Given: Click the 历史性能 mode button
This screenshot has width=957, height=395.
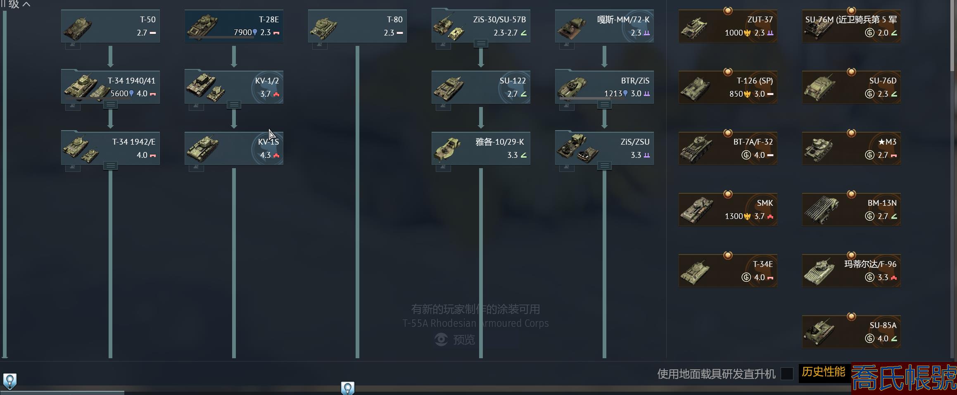Looking at the screenshot, I should click(x=824, y=372).
